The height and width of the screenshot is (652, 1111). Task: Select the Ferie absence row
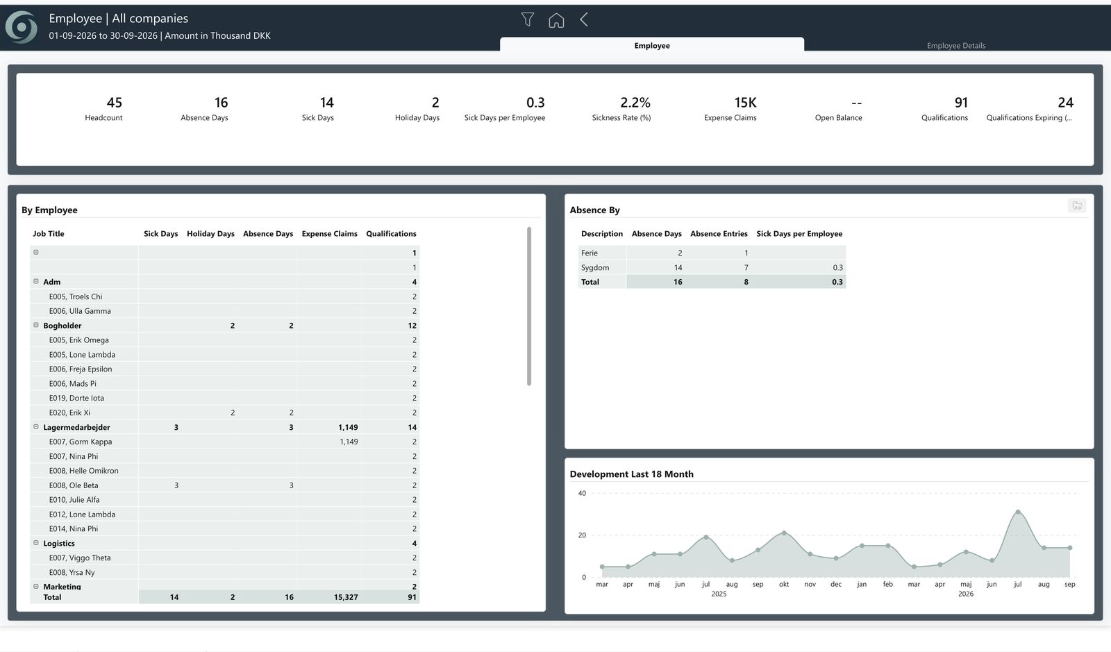(x=712, y=253)
